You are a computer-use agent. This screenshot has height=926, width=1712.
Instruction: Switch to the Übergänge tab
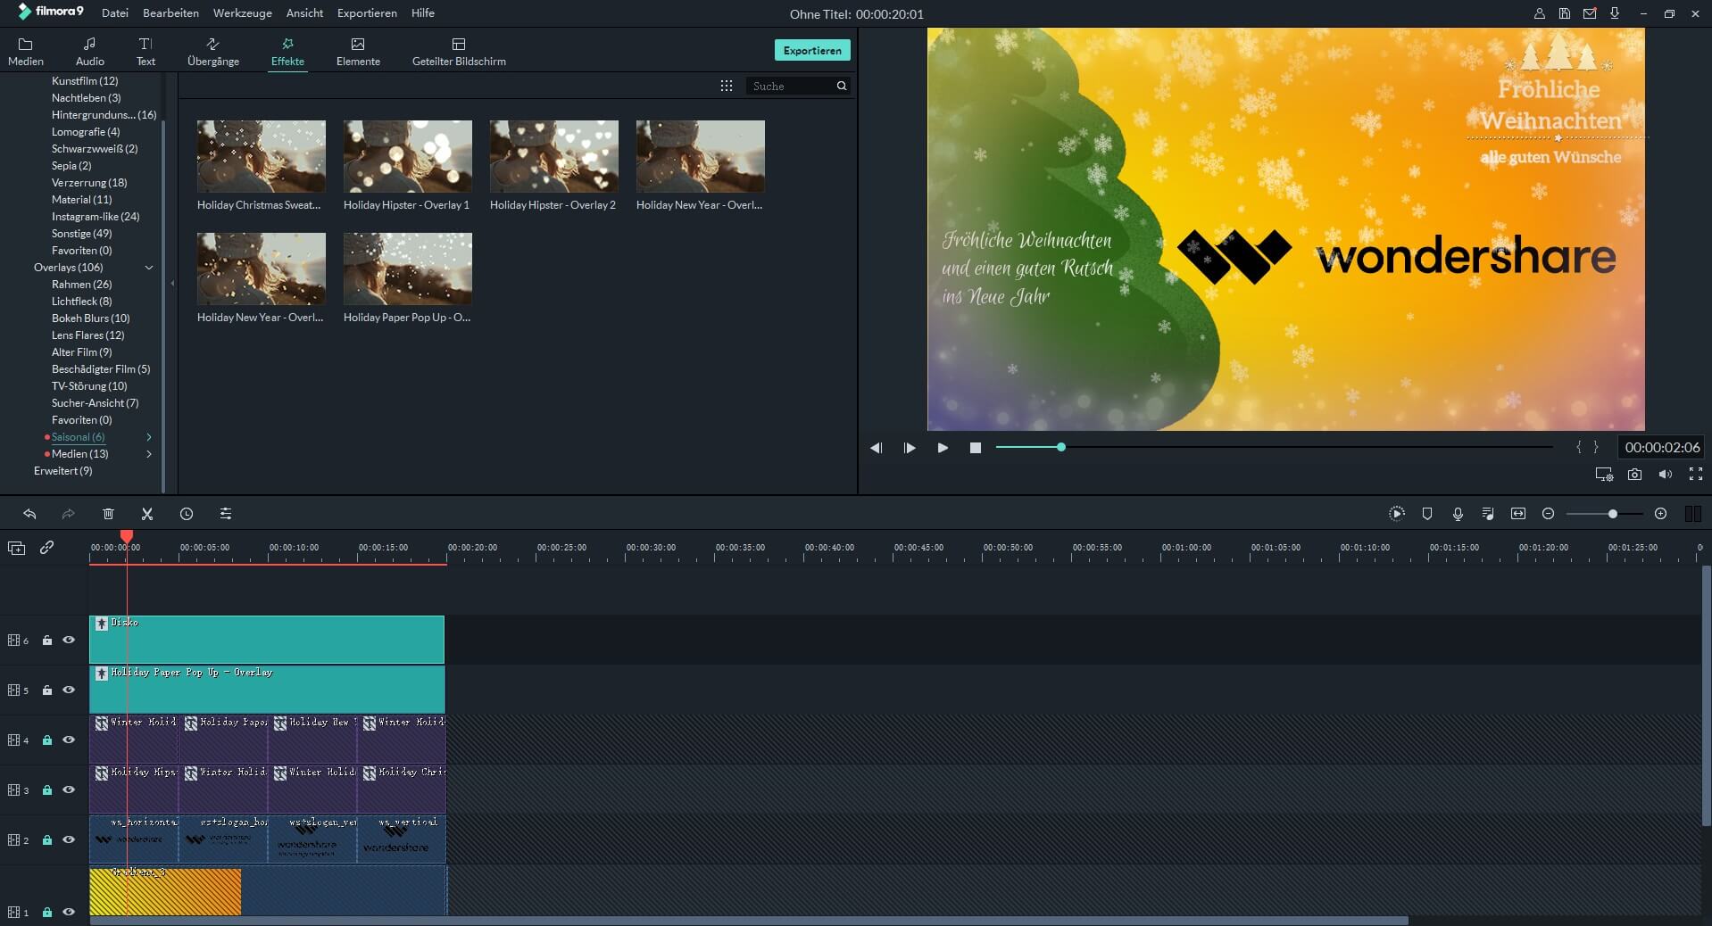tap(213, 52)
